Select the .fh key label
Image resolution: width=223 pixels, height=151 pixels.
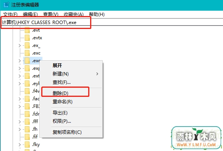pyautogui.click(x=35, y=129)
